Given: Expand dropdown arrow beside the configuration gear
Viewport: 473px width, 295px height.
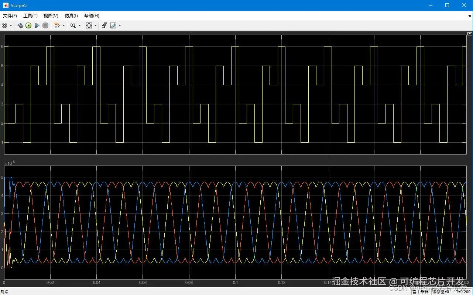Looking at the screenshot, I should [x=11, y=25].
